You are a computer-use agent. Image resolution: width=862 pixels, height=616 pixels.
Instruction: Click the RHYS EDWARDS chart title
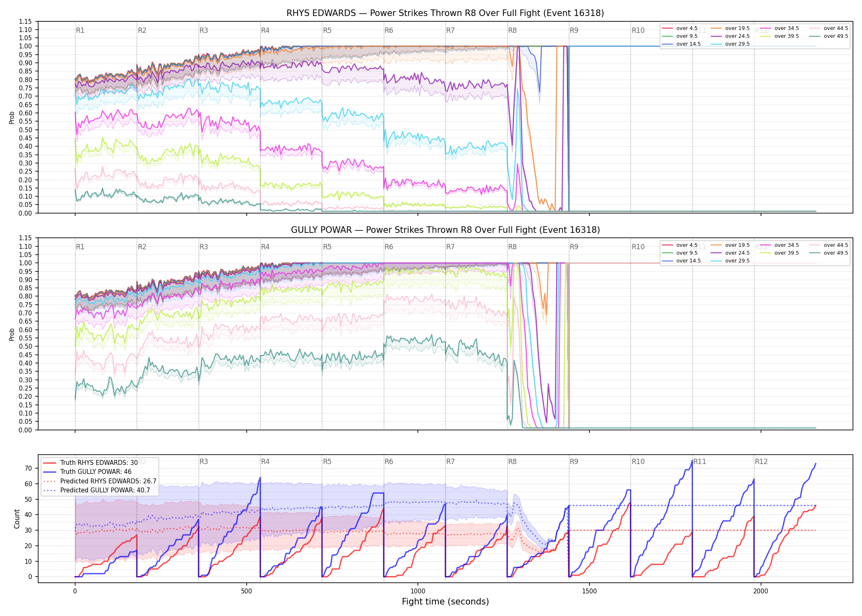click(x=445, y=13)
